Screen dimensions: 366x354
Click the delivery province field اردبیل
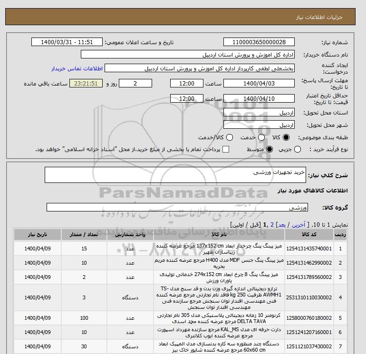click(259, 113)
